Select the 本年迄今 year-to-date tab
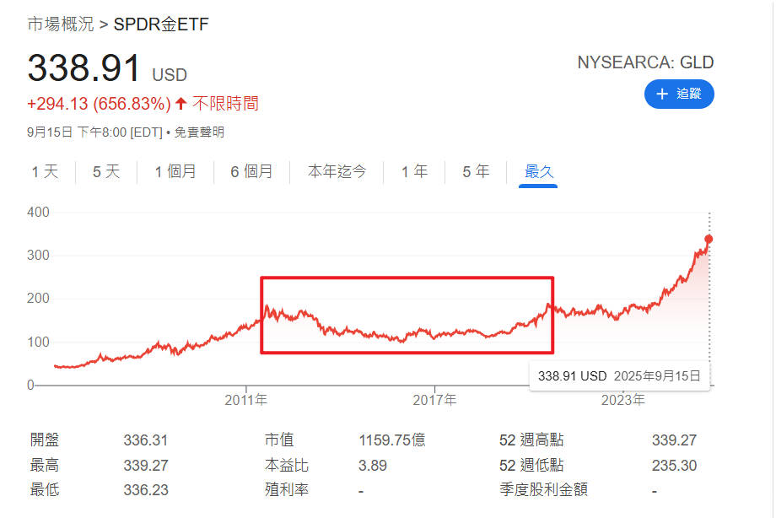Viewport: 776px width, 518px height. pos(337,172)
